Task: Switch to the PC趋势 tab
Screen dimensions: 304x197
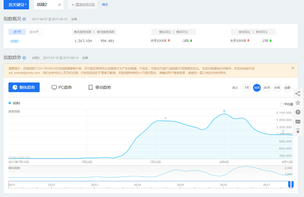Action: 62,87
